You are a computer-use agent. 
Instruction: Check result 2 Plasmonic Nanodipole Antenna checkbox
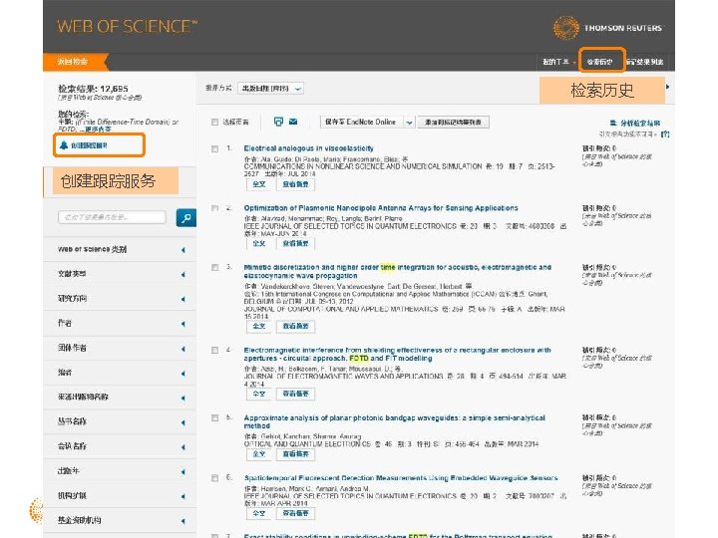tap(214, 208)
